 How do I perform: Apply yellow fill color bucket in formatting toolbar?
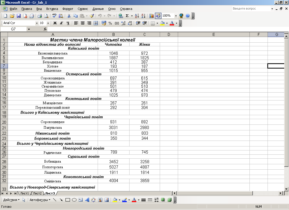coord(162,23)
